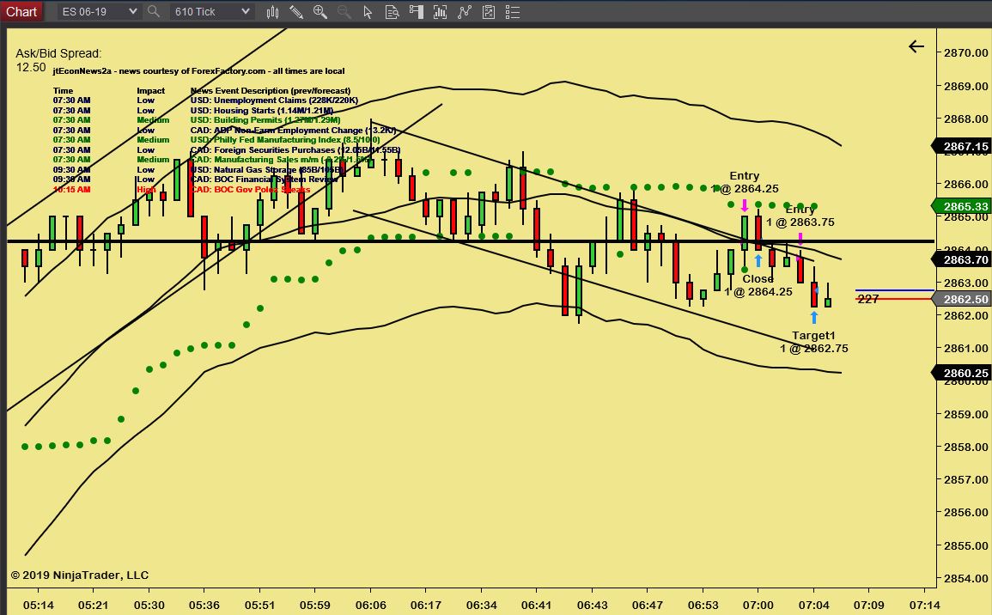This screenshot has height=615, width=992.
Task: Click the 07:14 time axis label
Action: [924, 605]
